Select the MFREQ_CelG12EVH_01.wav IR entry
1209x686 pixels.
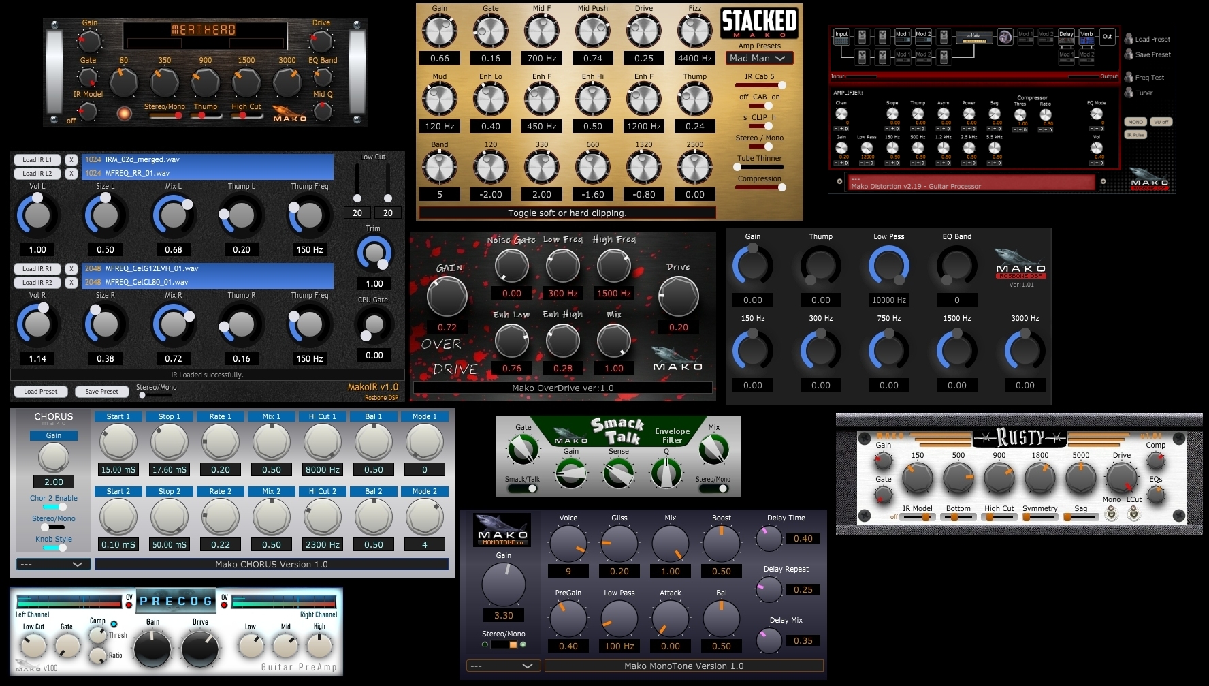[208, 268]
